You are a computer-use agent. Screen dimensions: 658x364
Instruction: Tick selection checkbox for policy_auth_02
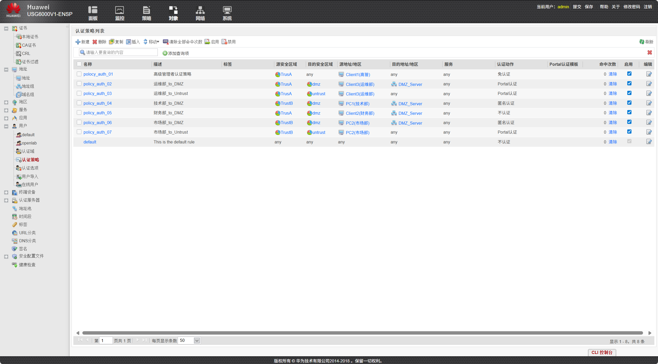(x=79, y=84)
